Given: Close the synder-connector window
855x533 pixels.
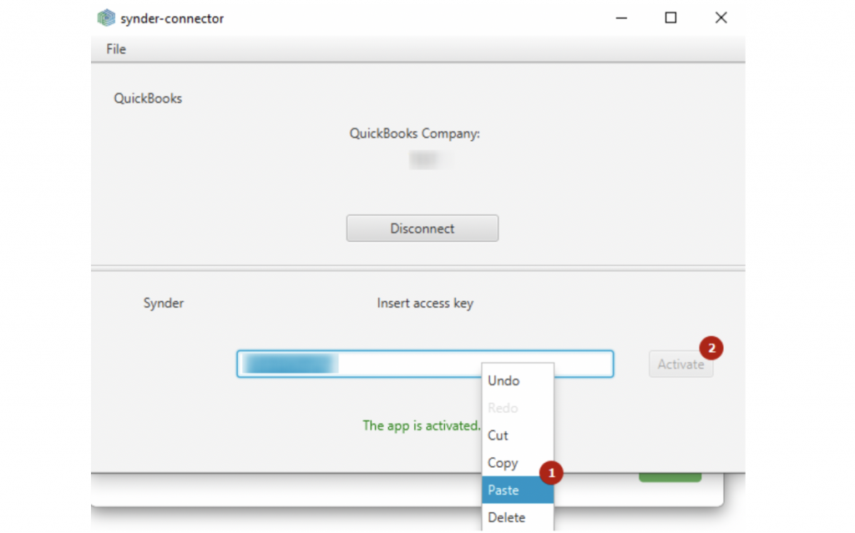Looking at the screenshot, I should tap(721, 18).
